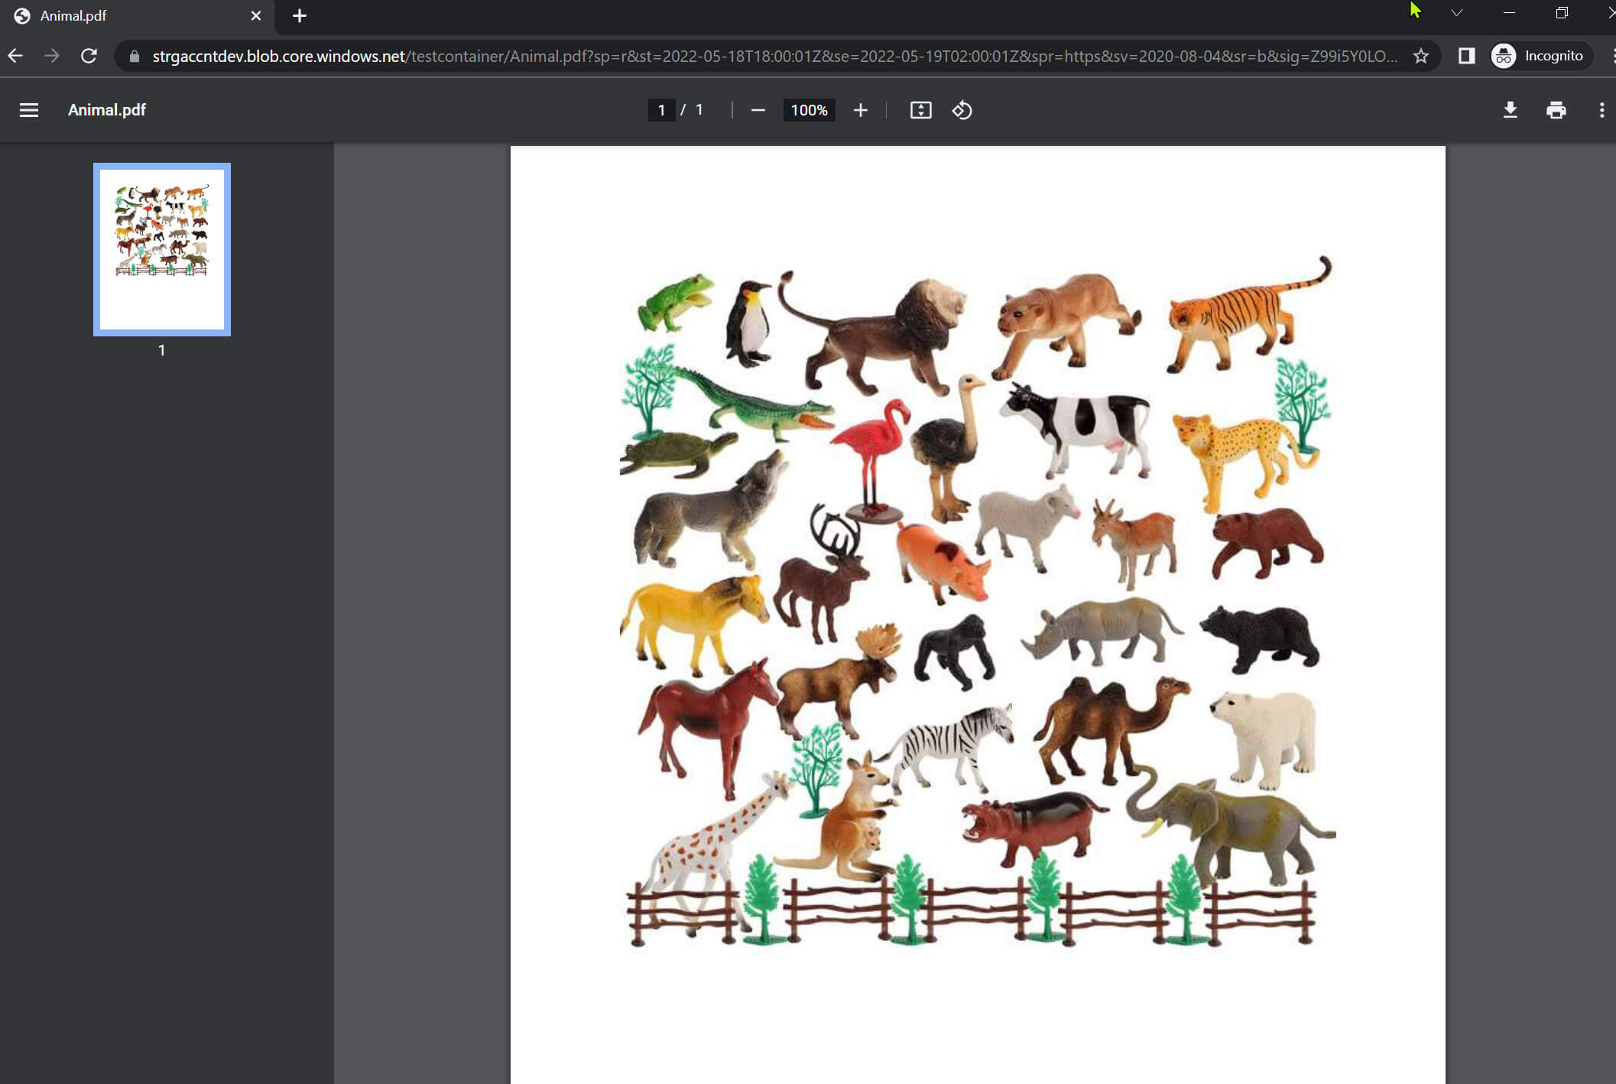This screenshot has height=1084, width=1616.
Task: Toggle the browser side panel
Action: point(1466,56)
